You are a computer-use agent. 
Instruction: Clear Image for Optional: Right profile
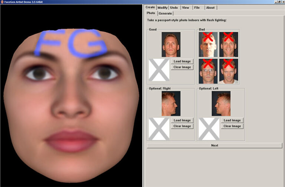[182, 126]
